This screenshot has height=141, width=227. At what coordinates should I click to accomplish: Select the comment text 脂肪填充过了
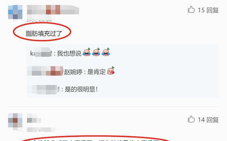(x=44, y=33)
